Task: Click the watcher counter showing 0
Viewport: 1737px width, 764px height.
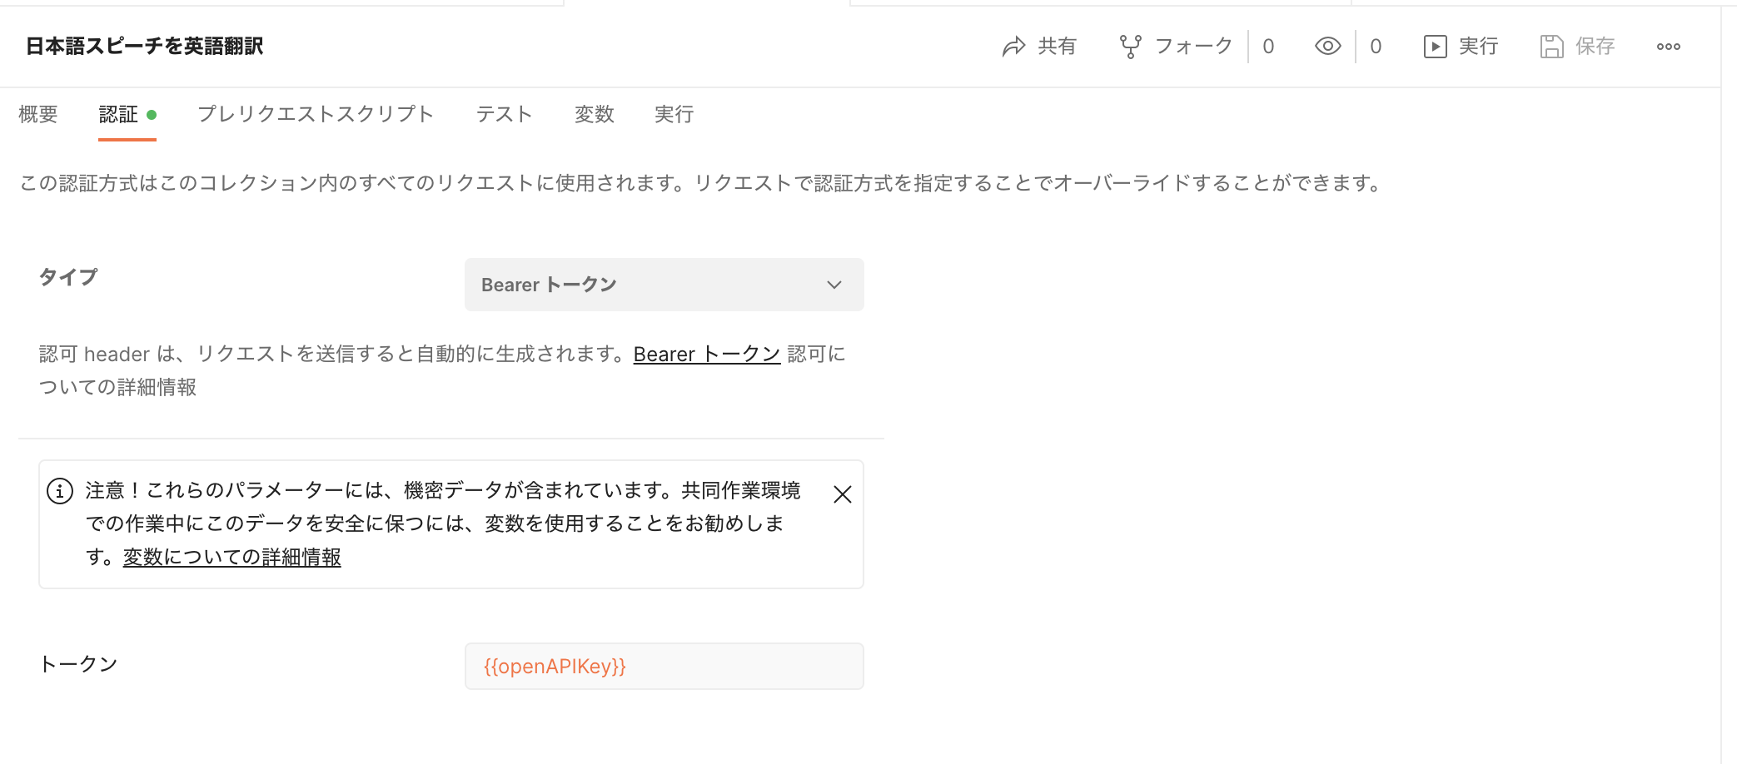Action: [x=1376, y=46]
